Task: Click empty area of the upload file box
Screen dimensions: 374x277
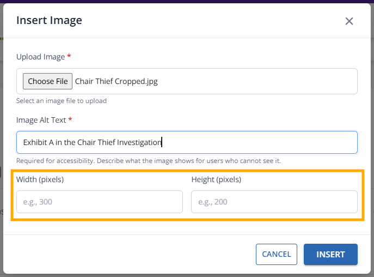Action: 261,81
